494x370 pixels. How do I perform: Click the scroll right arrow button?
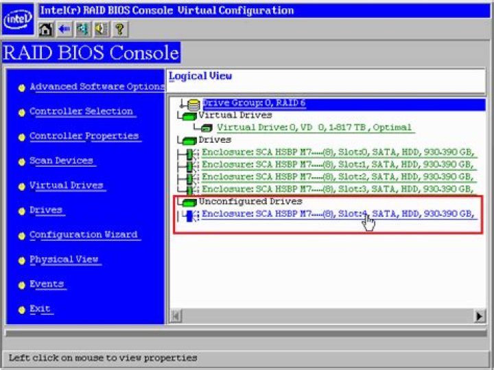479,316
